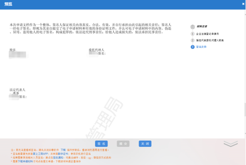Go to step 1 circle in 材料目录
The height and width of the screenshot is (165, 246).
tap(193, 34)
